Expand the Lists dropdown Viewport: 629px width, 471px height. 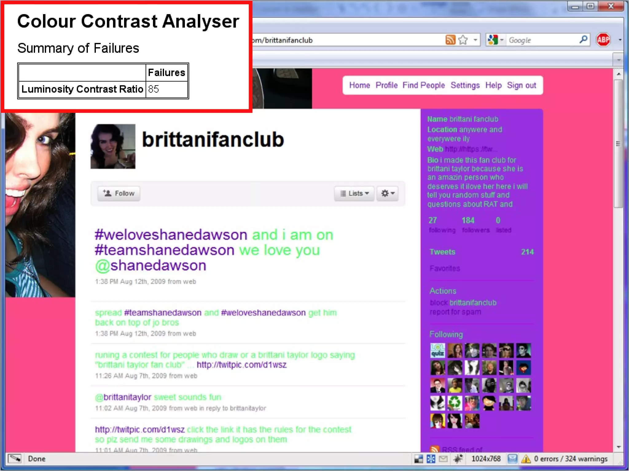pyautogui.click(x=354, y=193)
